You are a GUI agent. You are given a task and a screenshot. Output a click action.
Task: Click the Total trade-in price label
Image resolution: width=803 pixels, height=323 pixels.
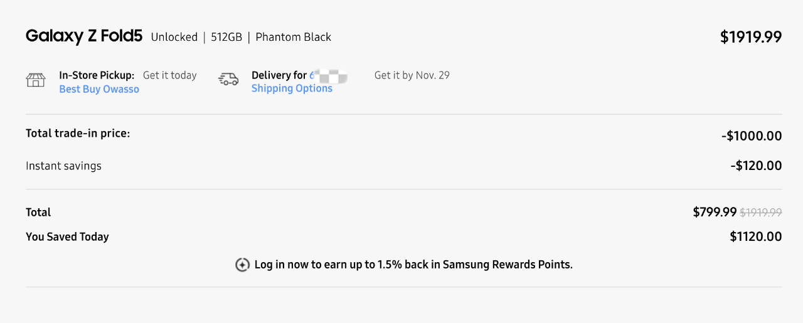pos(78,134)
